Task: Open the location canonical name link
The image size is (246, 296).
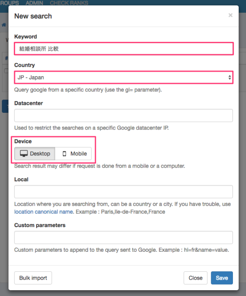Action: pos(43,212)
